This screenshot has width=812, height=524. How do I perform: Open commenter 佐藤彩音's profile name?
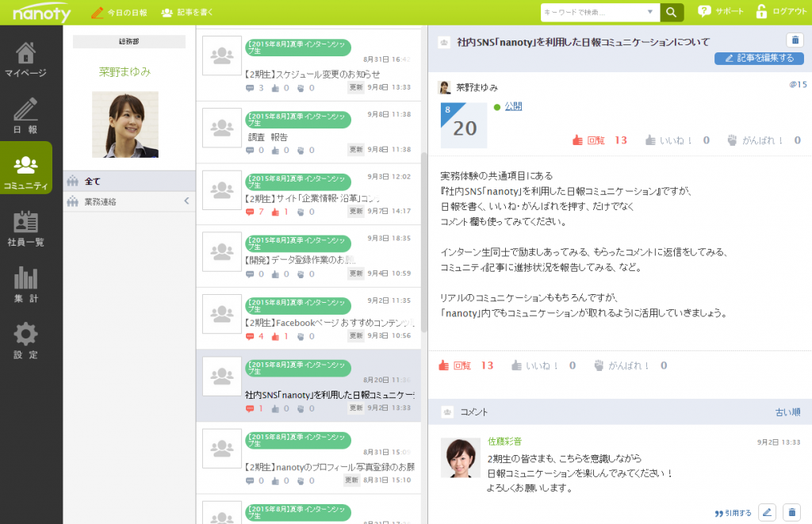click(x=504, y=442)
